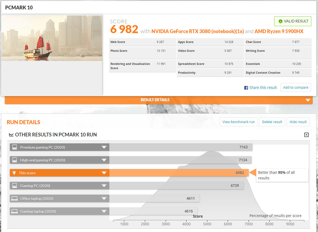Click the PCMARK 10 page title
Screen dimensions: 318x232
tap(19, 7)
